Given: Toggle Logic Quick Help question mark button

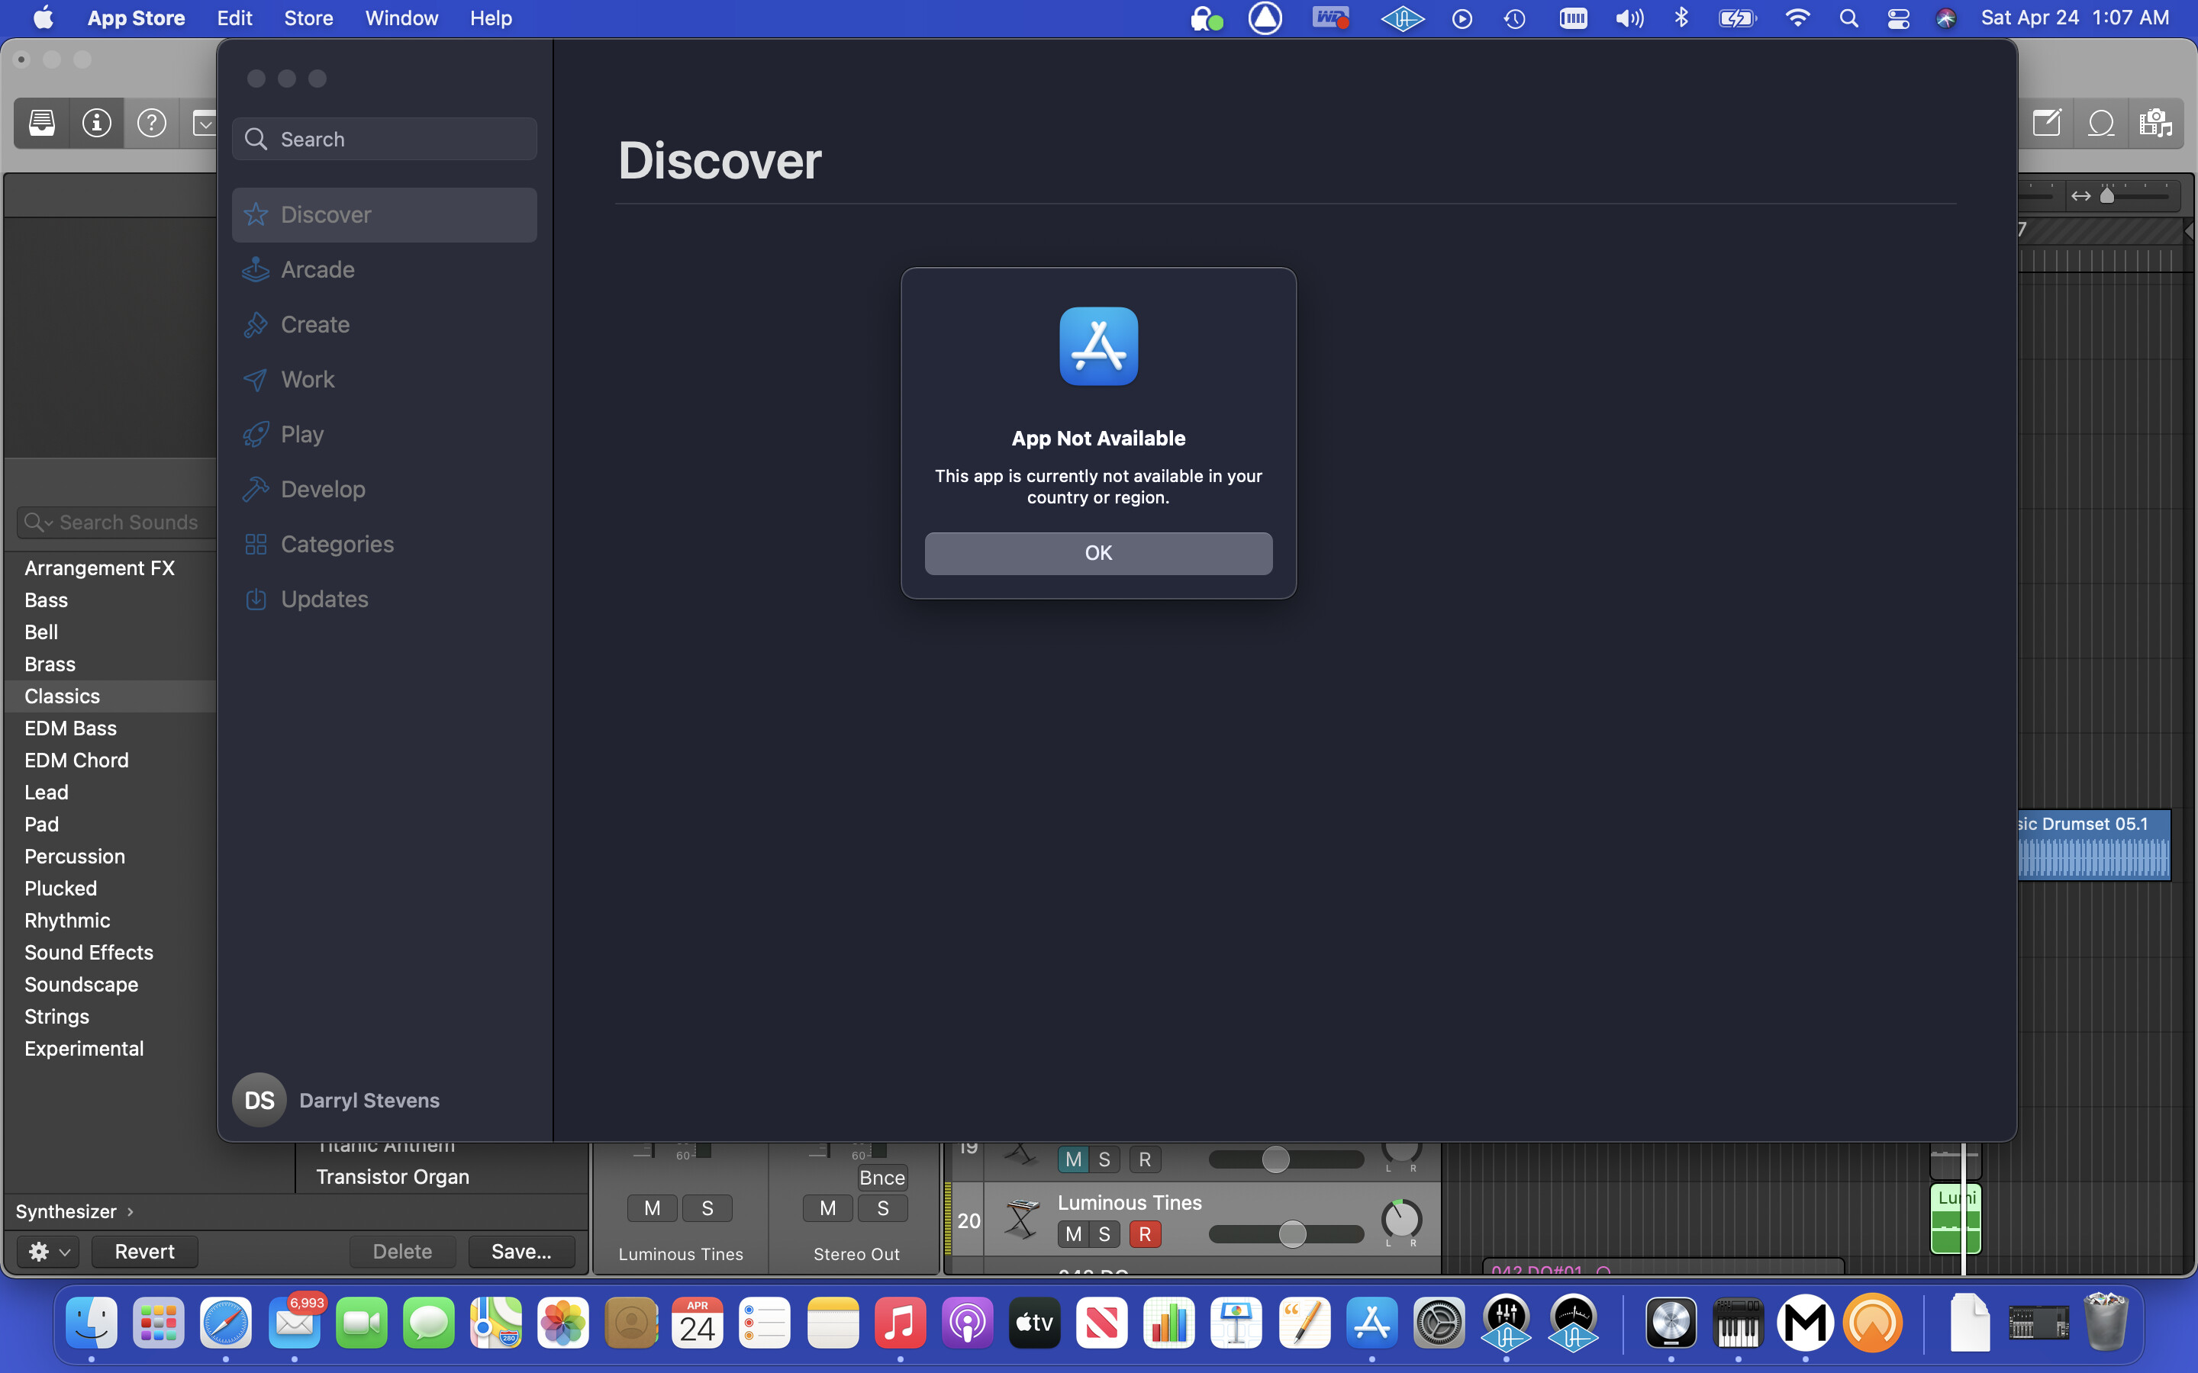Looking at the screenshot, I should point(151,123).
